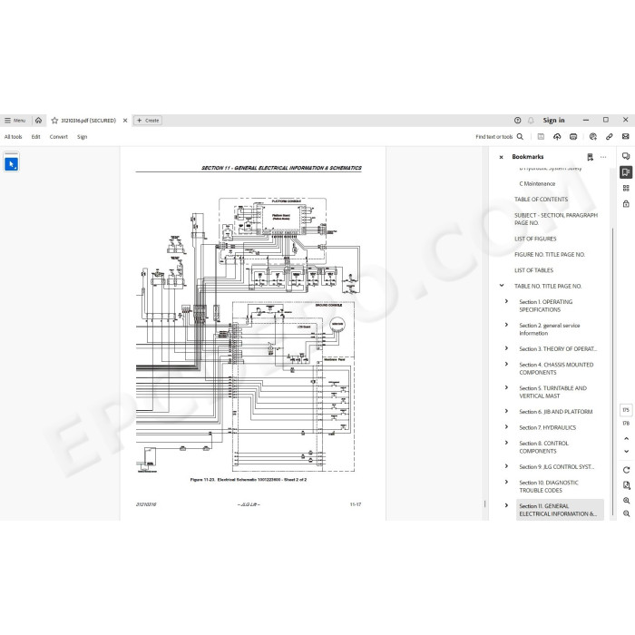Expand Section 8. CONTROL COMPONENTS

tap(506, 443)
